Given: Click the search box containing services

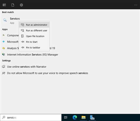Looking at the screenshot, I should pyautogui.click(x=31, y=117).
